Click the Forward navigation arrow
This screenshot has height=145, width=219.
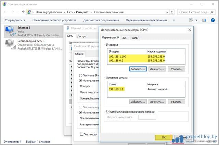coord(12,12)
